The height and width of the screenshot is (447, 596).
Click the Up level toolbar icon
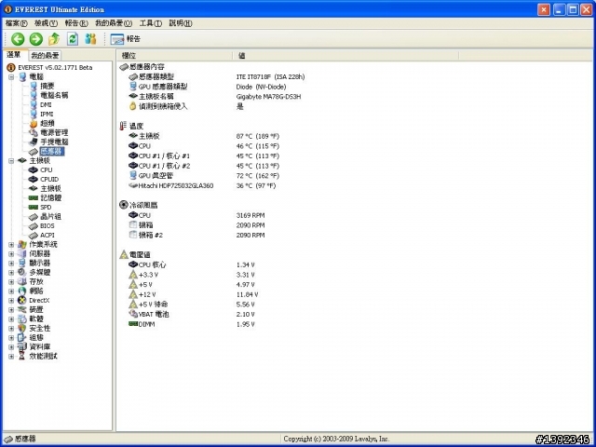pyautogui.click(x=54, y=39)
